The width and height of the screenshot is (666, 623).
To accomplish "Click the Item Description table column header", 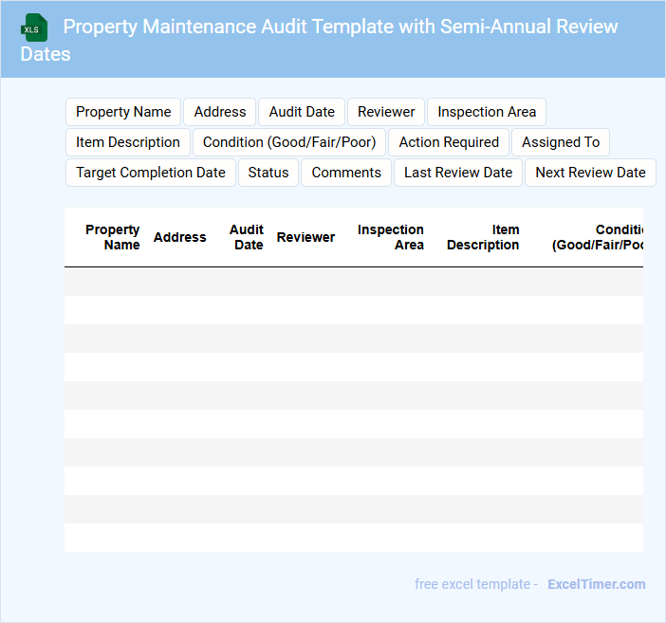I will click(x=483, y=237).
